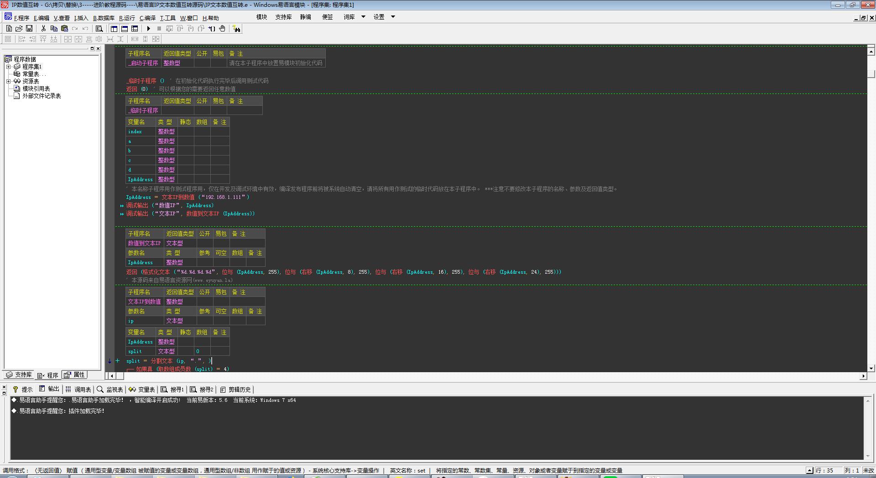
Task: Open the F.程序 menu
Action: click(x=21, y=18)
